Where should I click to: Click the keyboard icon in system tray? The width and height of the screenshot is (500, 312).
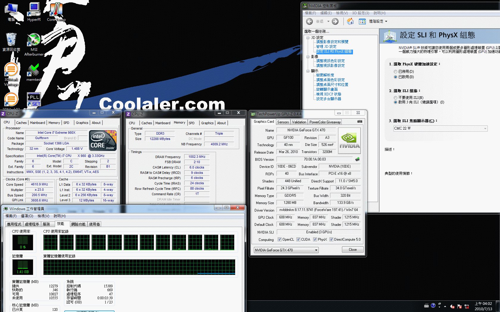(426, 305)
